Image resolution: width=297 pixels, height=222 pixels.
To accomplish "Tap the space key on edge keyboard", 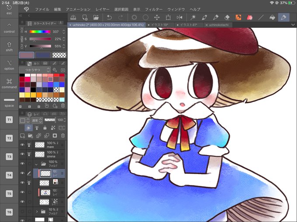I will (9, 102).
